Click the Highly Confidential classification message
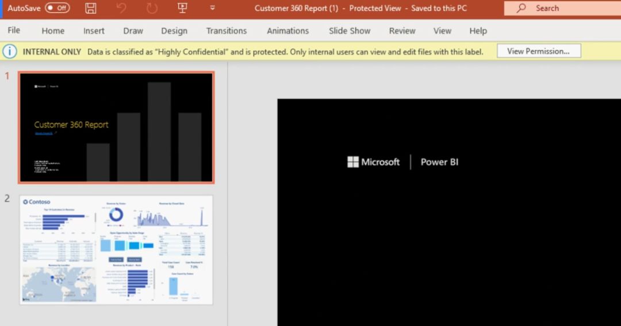 point(285,52)
